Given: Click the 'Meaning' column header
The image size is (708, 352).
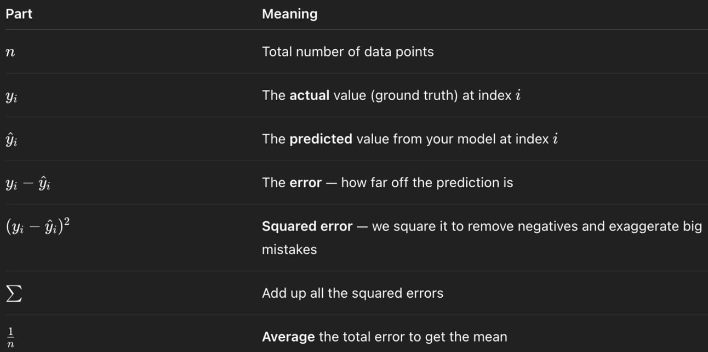Looking at the screenshot, I should (x=289, y=14).
